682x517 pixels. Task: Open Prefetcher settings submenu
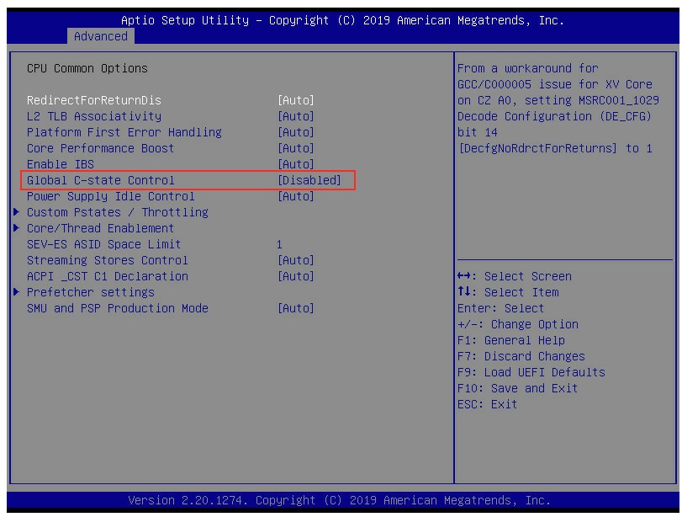[x=91, y=292]
